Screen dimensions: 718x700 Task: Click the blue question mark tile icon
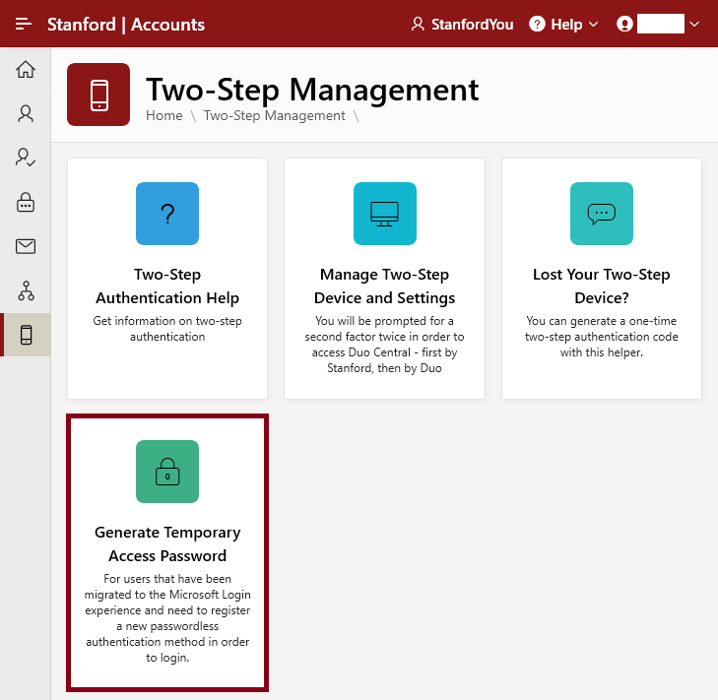167,214
